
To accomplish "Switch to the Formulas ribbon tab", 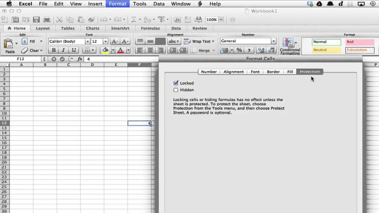I will click(150, 28).
